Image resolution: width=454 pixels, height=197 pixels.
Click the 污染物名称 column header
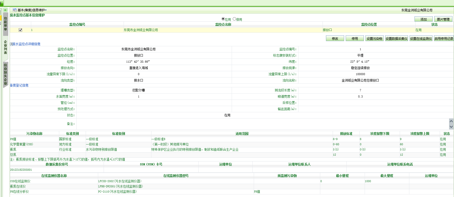point(34,134)
